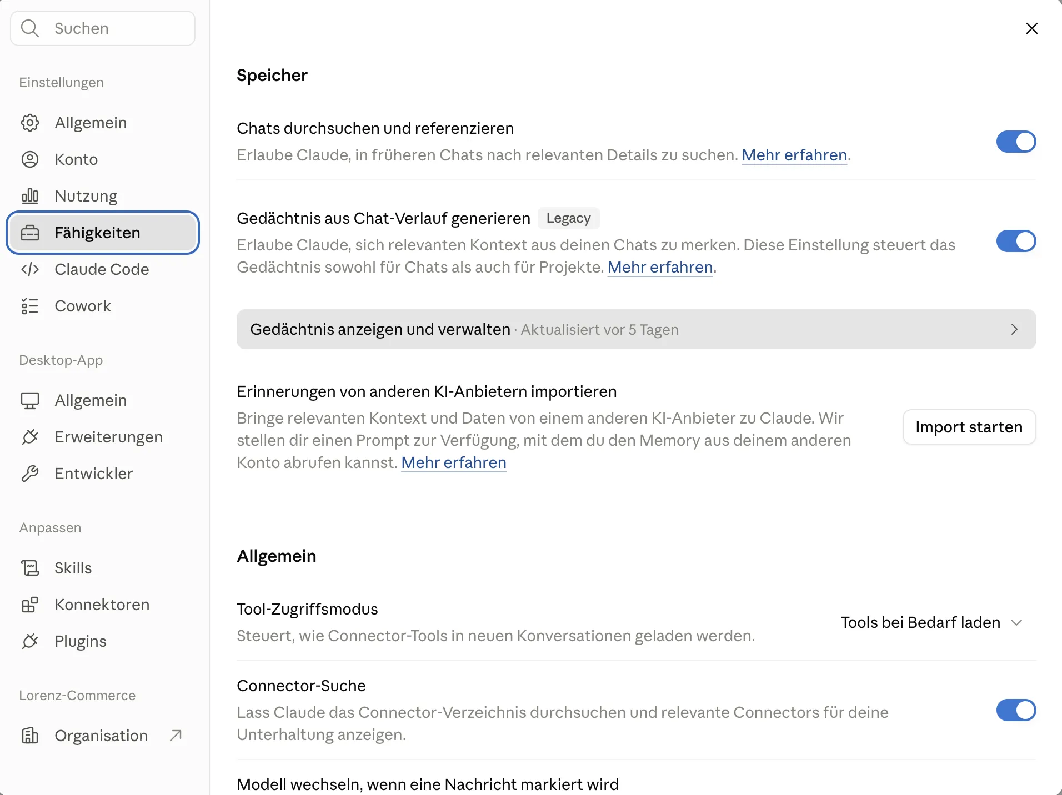Click the Lorenz-Commerce sidebar header
This screenshot has height=795, width=1062.
tap(77, 696)
